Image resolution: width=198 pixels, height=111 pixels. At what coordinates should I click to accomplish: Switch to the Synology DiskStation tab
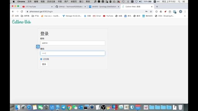(x=104, y=6)
